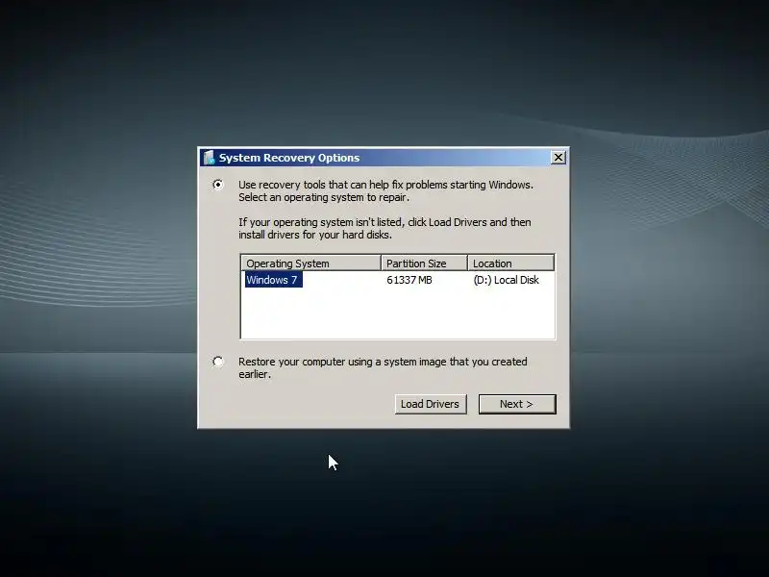
Task: Select the 'Use recovery tools' radio button
Action: [218, 185]
